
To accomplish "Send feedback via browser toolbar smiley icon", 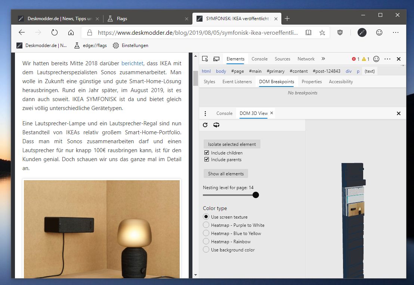I will coord(379,32).
